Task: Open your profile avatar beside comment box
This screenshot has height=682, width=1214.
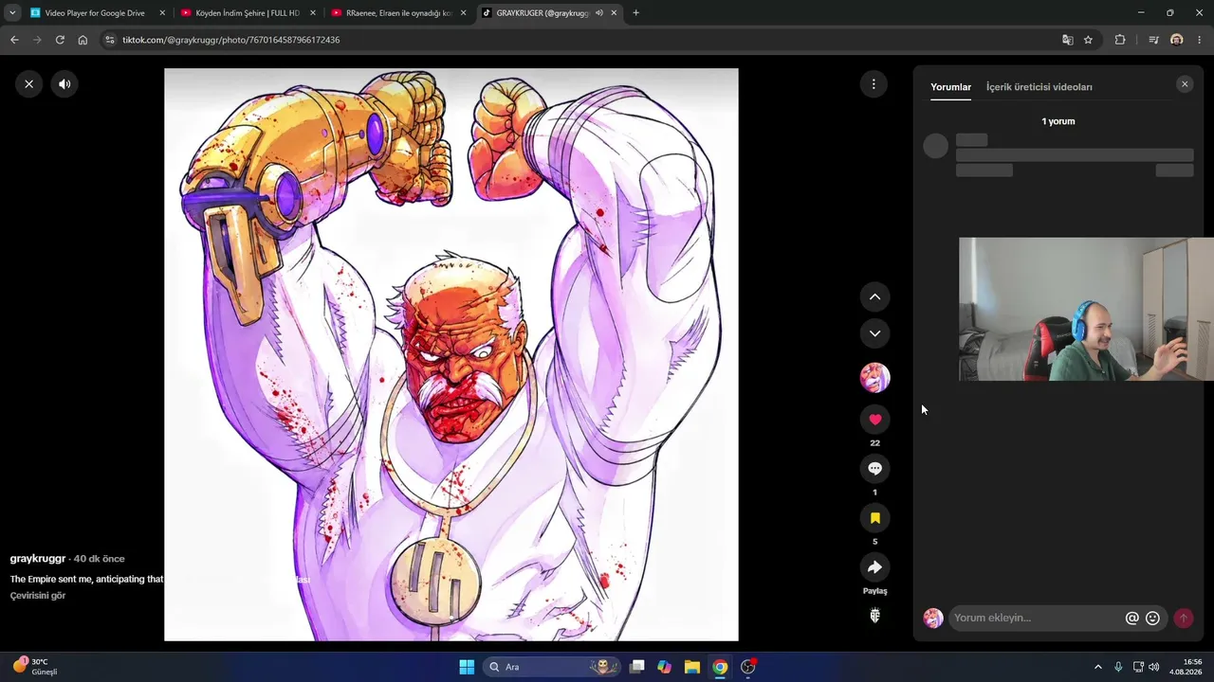Action: point(933,618)
